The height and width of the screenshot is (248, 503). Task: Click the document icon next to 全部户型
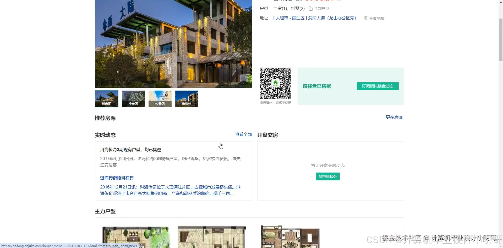click(310, 8)
